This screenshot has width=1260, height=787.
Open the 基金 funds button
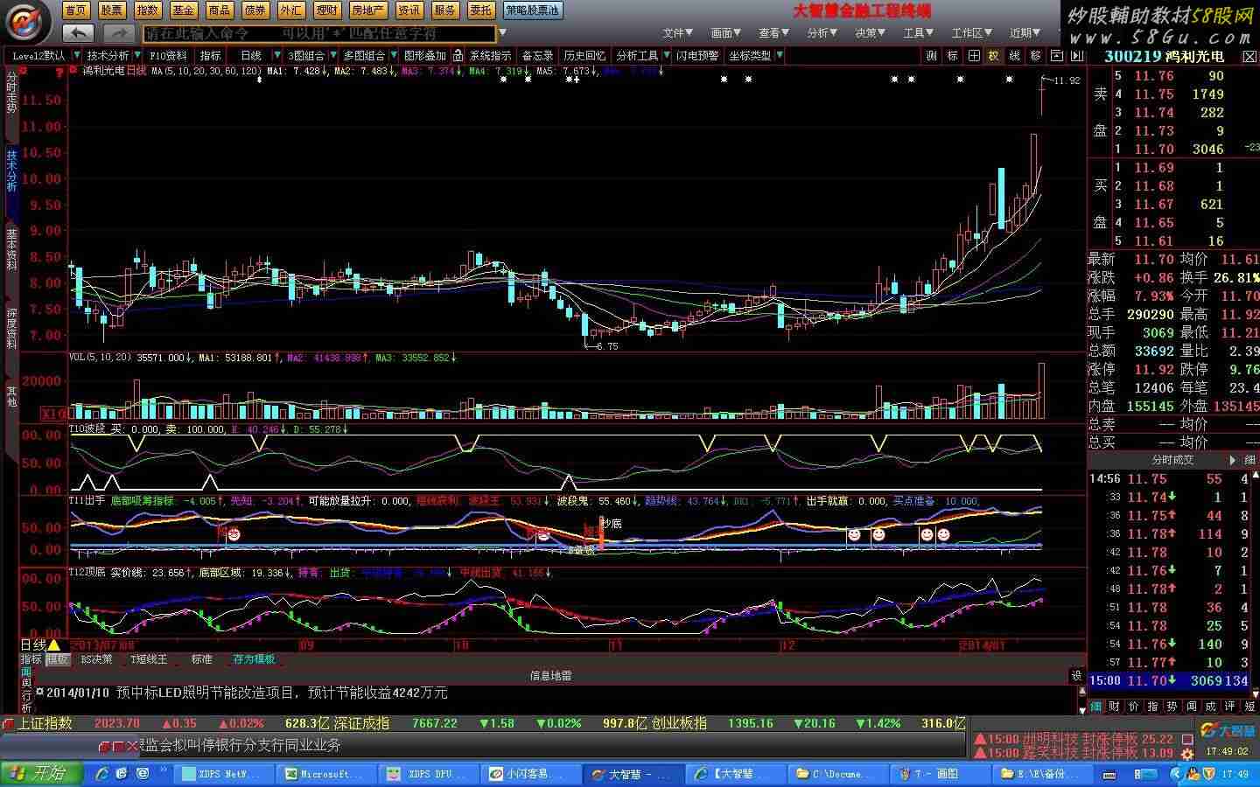(x=184, y=10)
